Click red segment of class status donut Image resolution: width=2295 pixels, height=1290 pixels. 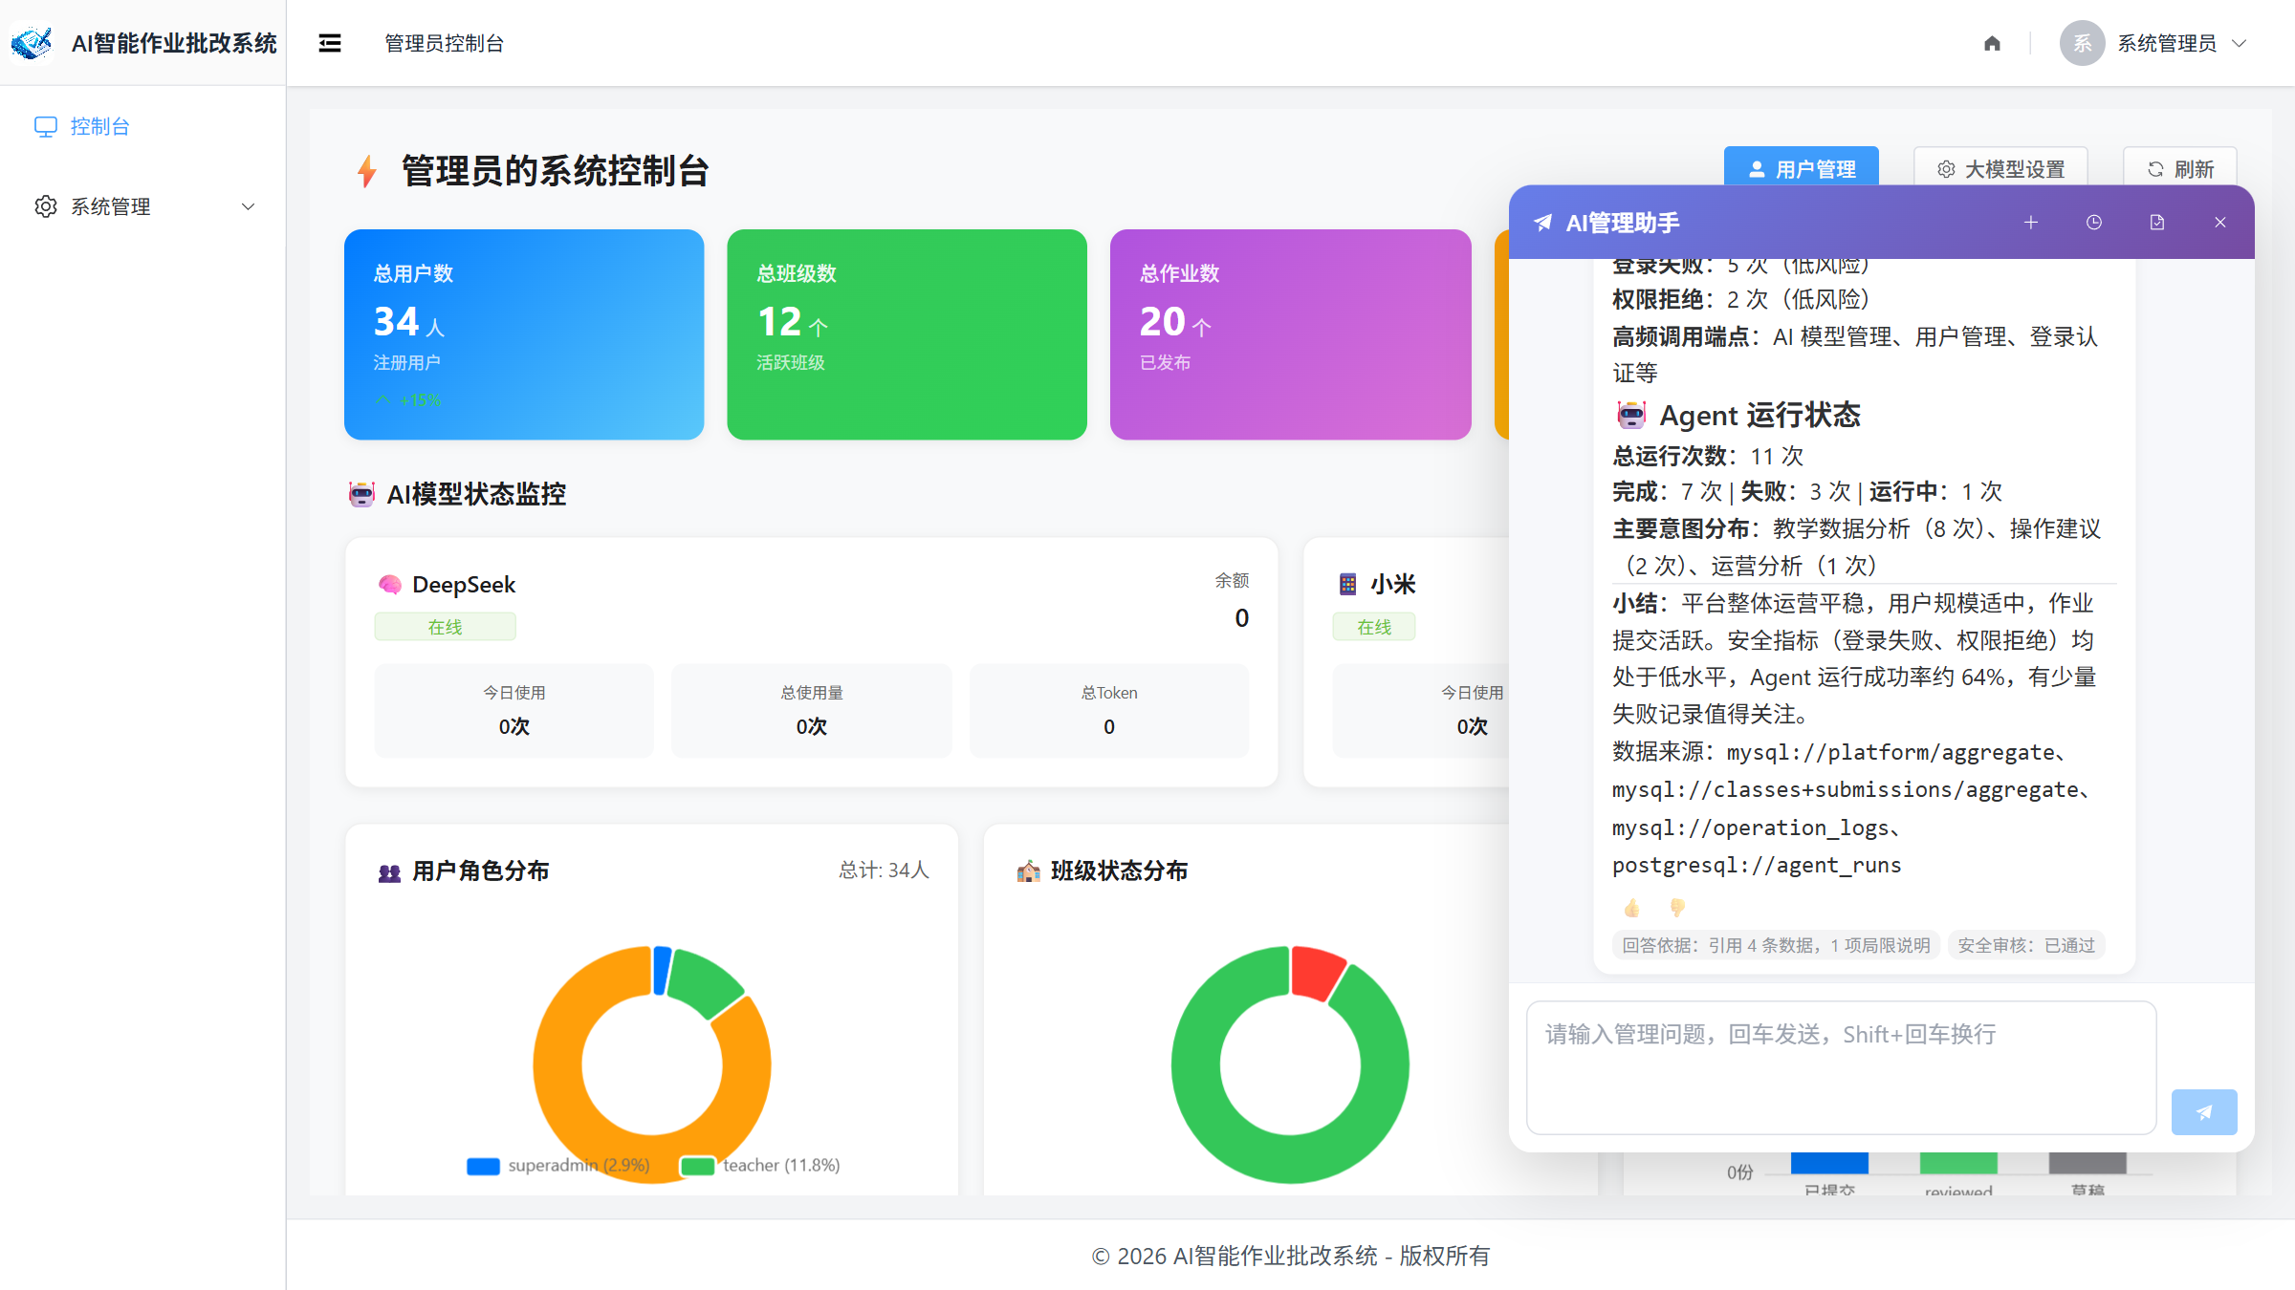click(x=1317, y=972)
